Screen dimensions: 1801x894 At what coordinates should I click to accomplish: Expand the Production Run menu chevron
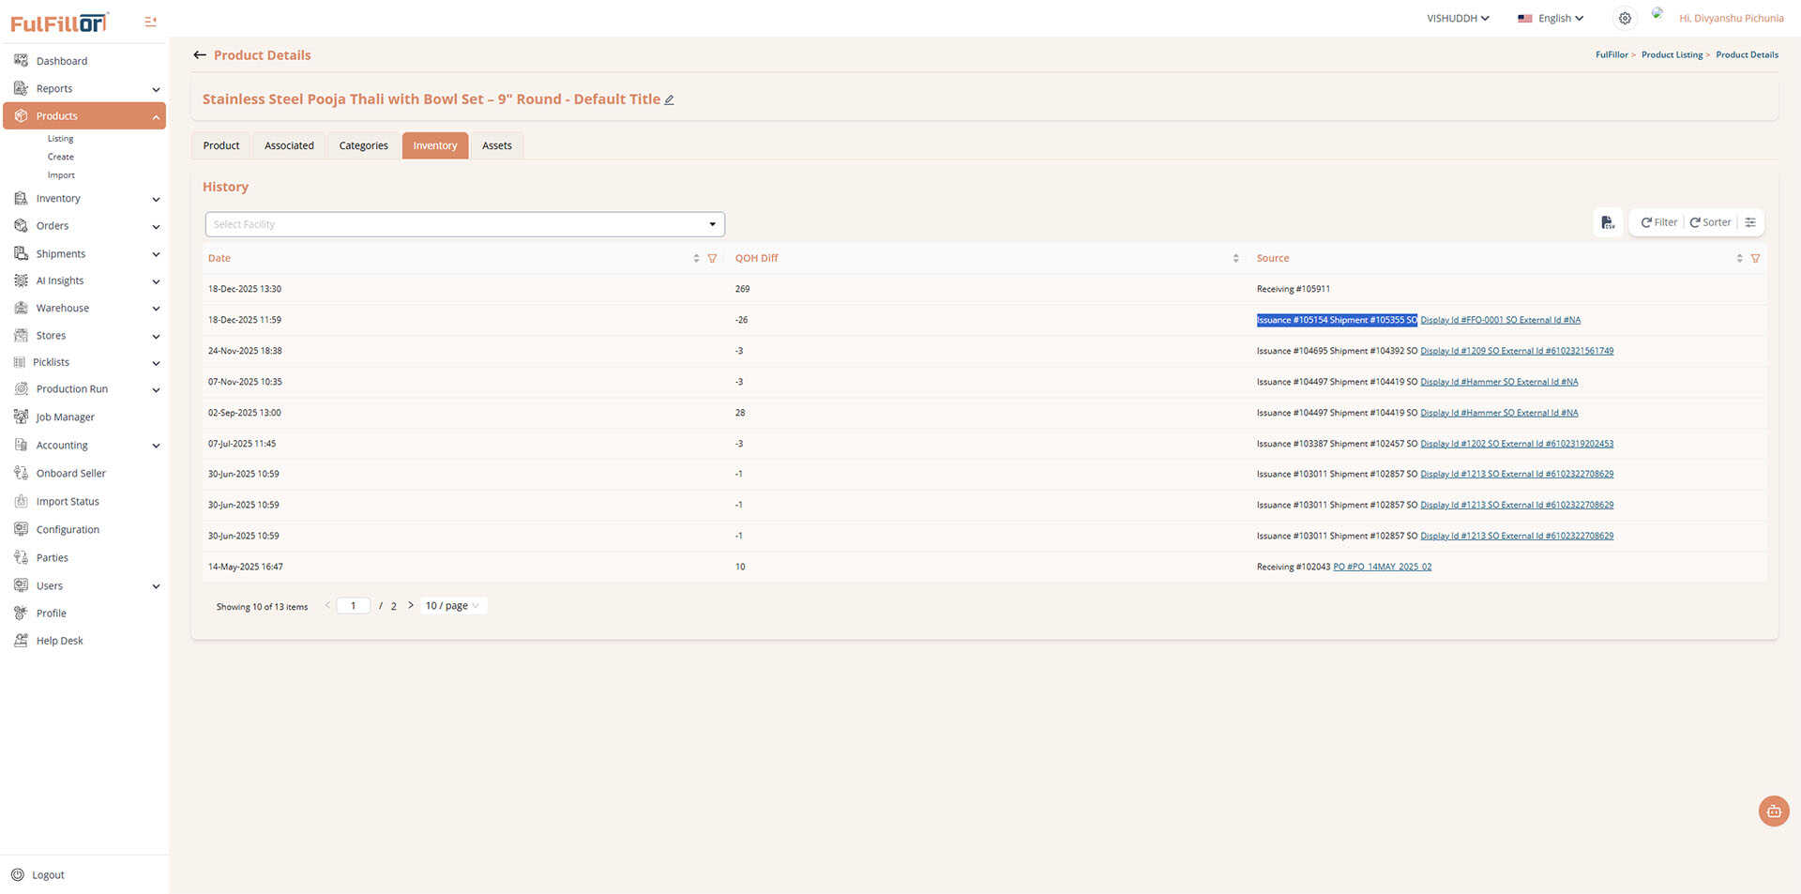pos(156,390)
